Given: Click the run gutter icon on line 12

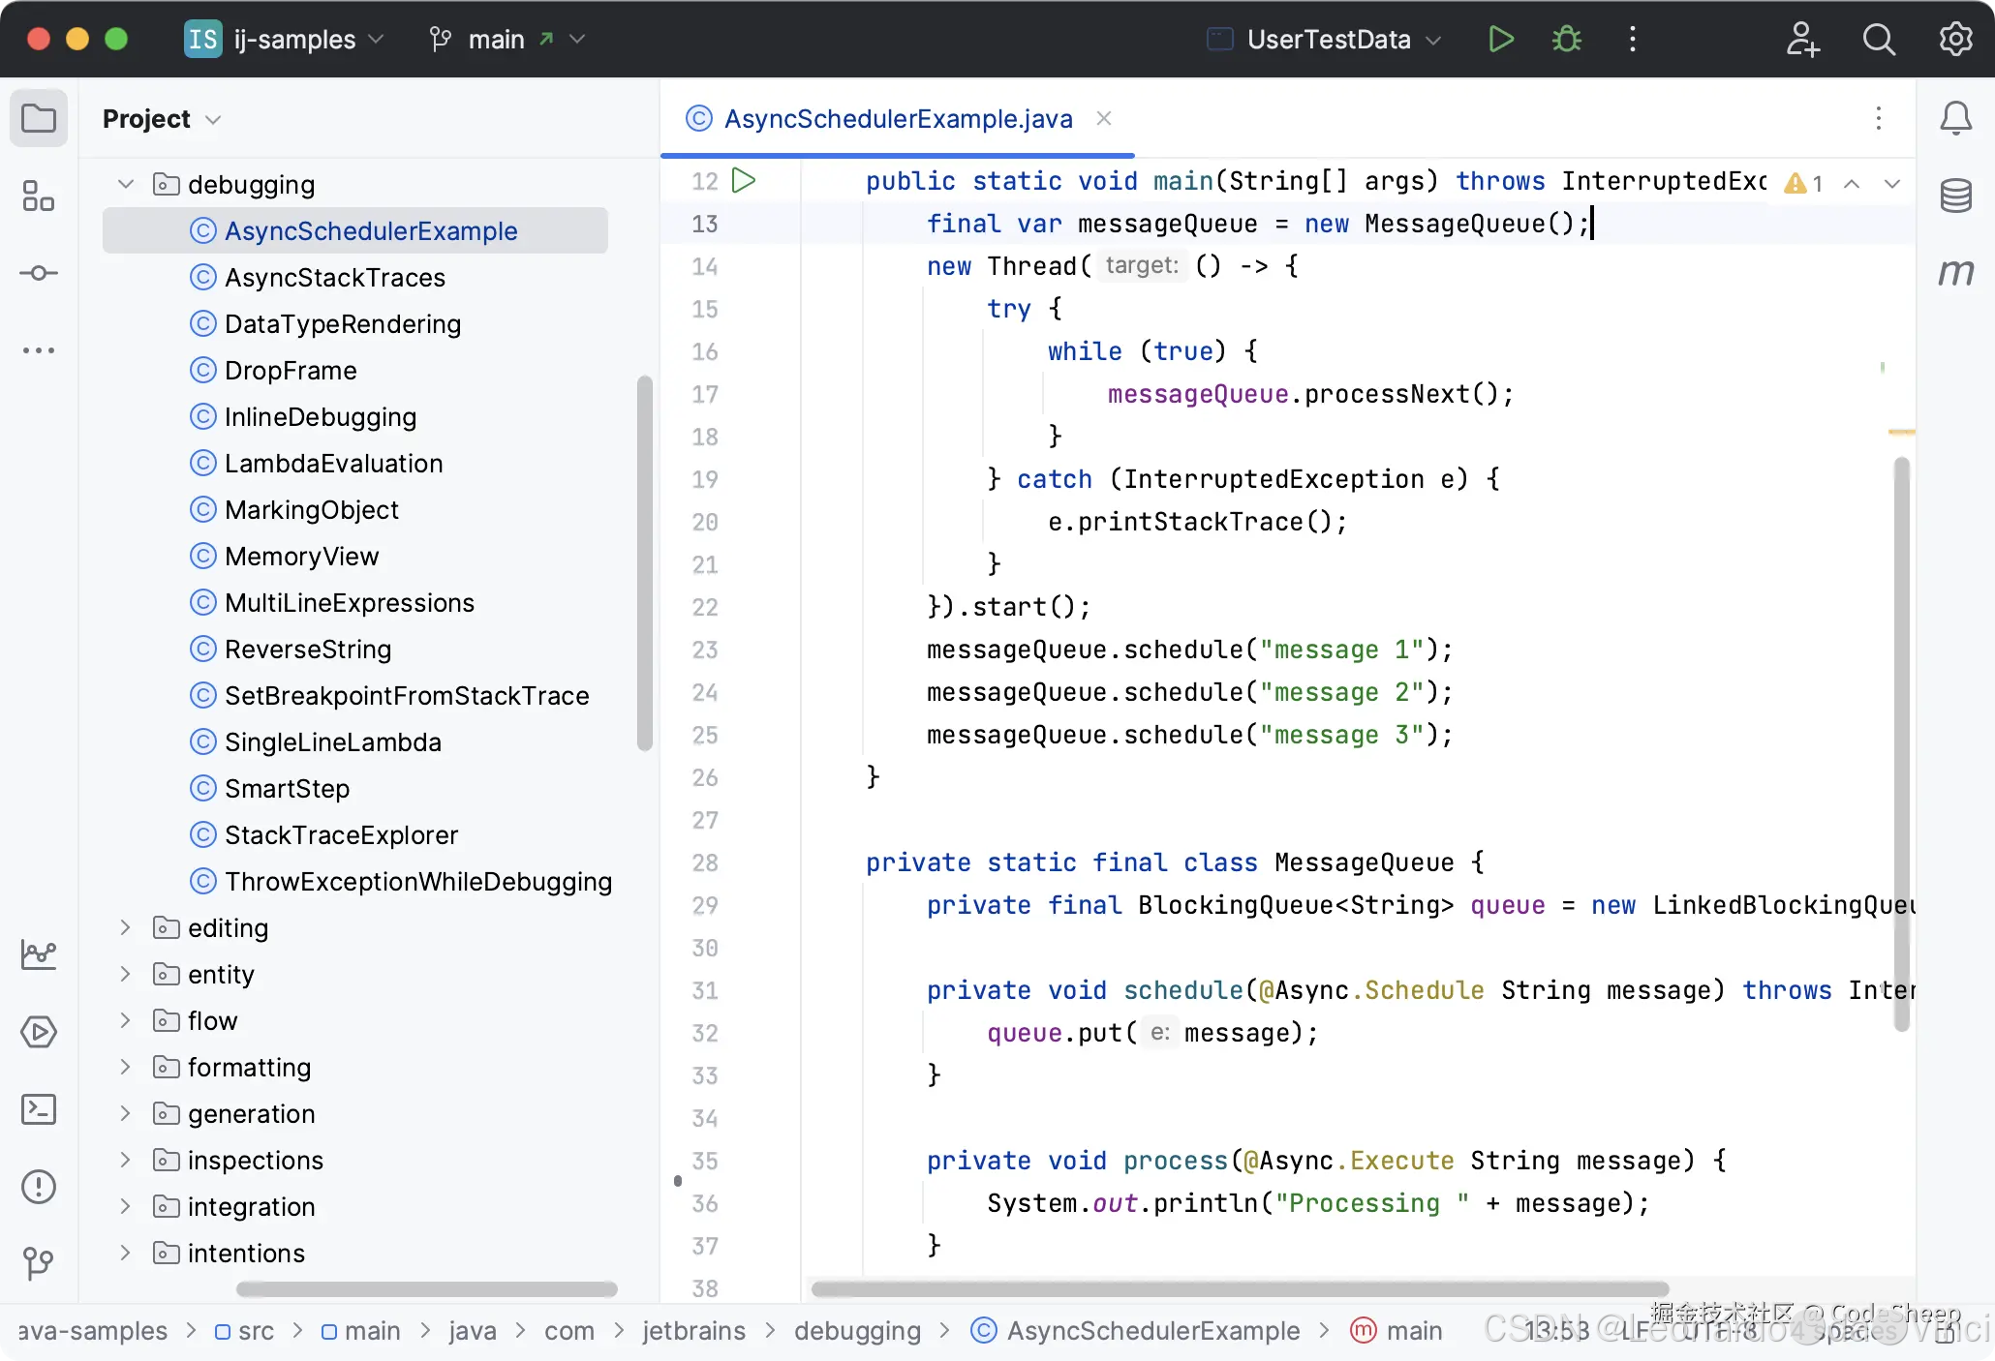Looking at the screenshot, I should tap(744, 181).
